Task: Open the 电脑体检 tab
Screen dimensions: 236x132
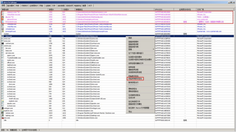Action: click(78, 6)
